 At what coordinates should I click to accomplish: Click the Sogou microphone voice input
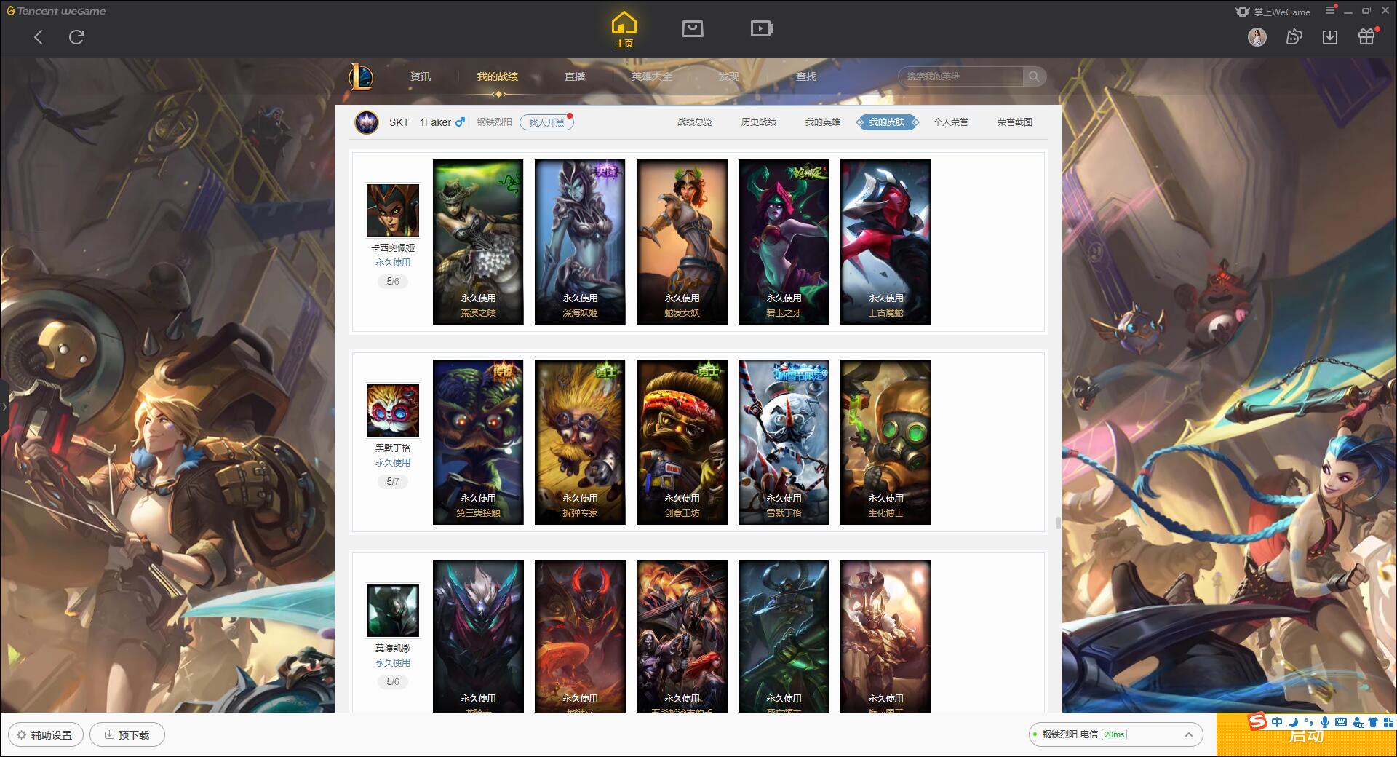(1325, 722)
